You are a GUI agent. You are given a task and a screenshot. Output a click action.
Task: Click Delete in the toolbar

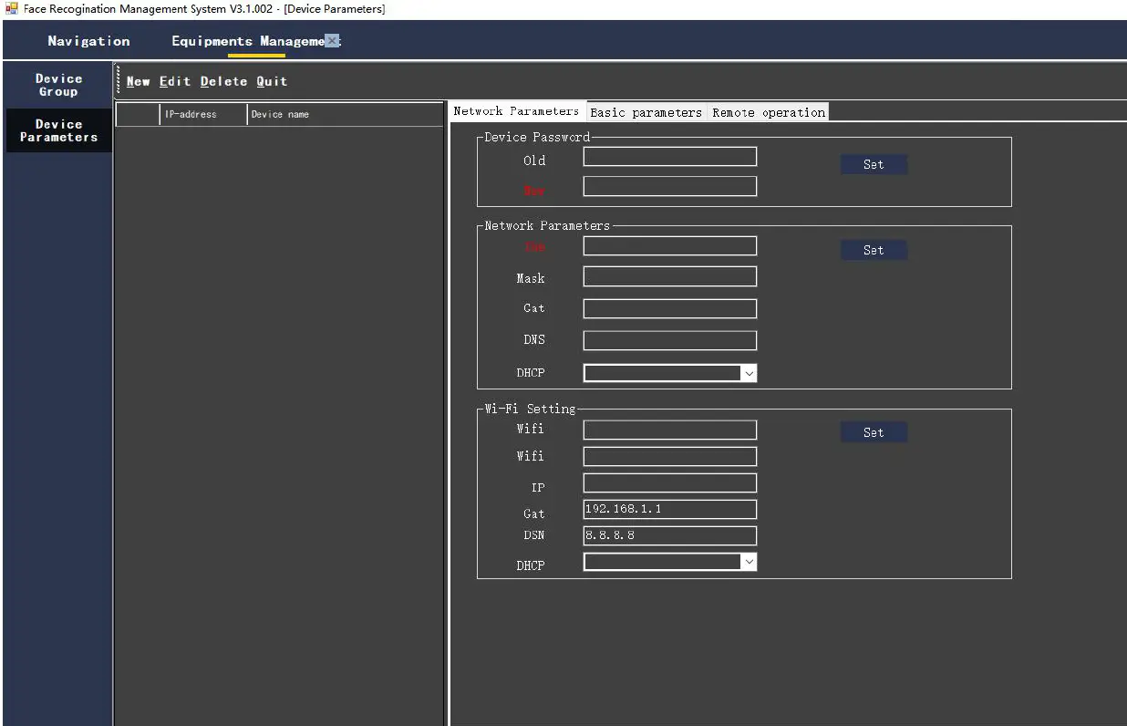(223, 81)
